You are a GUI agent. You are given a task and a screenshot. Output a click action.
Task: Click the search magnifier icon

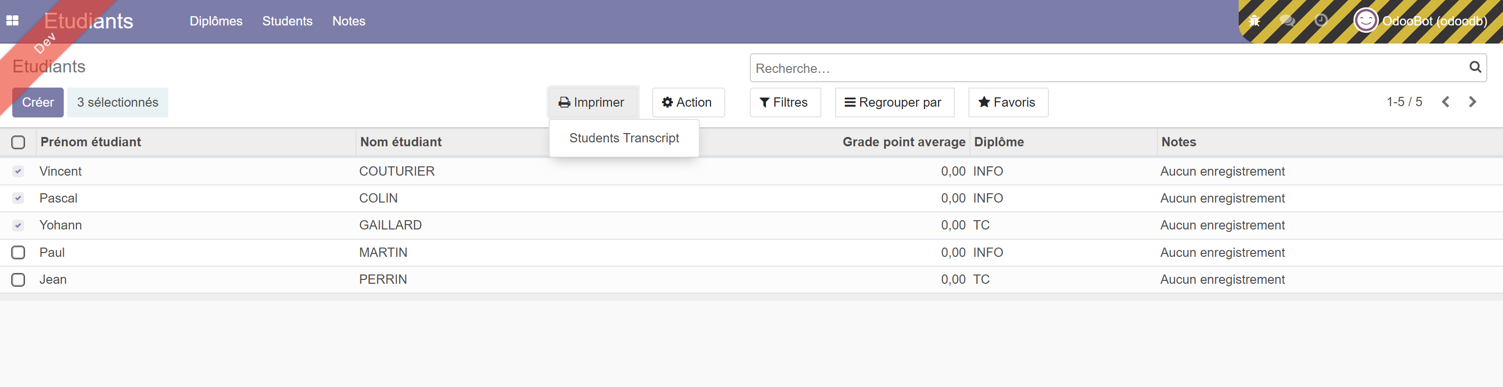pyautogui.click(x=1475, y=68)
